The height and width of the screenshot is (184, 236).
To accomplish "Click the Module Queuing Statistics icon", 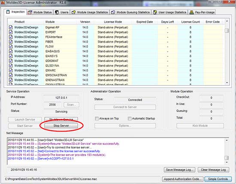I will [x=113, y=12].
